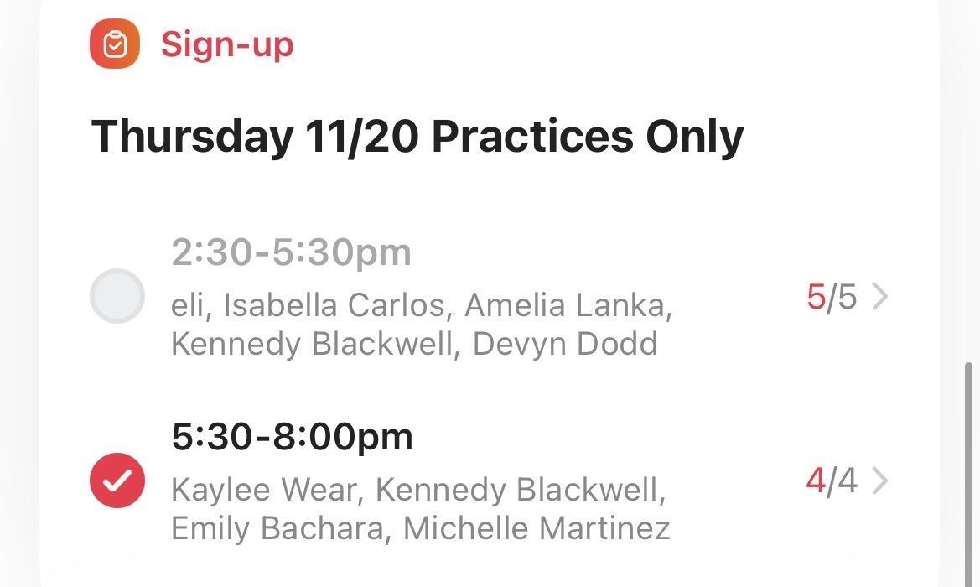Click Amelia Lanka's name
Viewport: 980px width, 587px height.
[567, 305]
